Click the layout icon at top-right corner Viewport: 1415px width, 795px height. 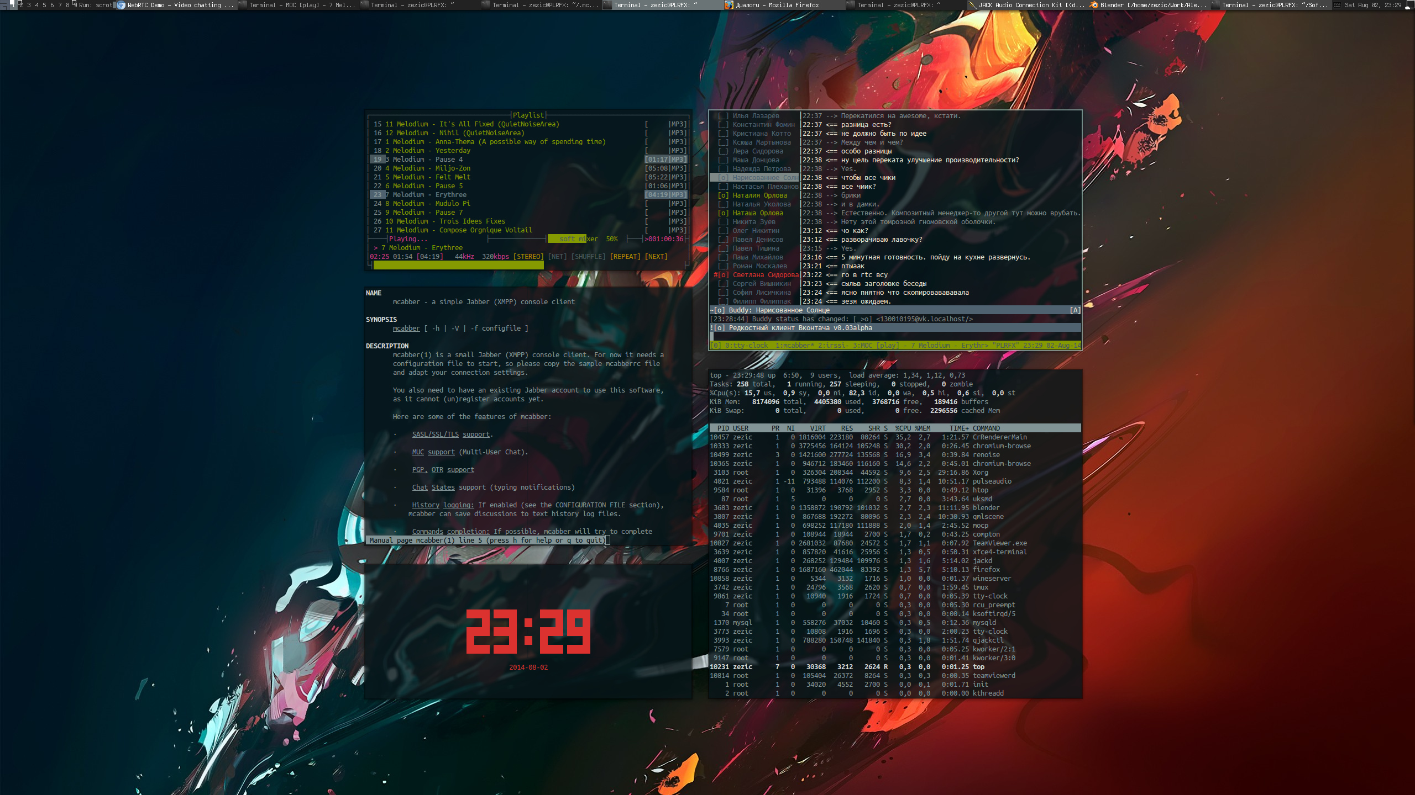(1409, 5)
